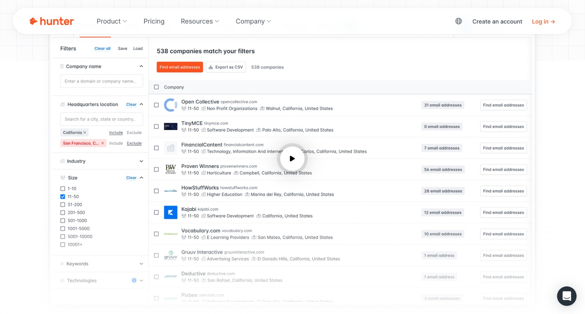The image size is (585, 314).
Task: Click the orange Find email addresses button
Action: [180, 67]
